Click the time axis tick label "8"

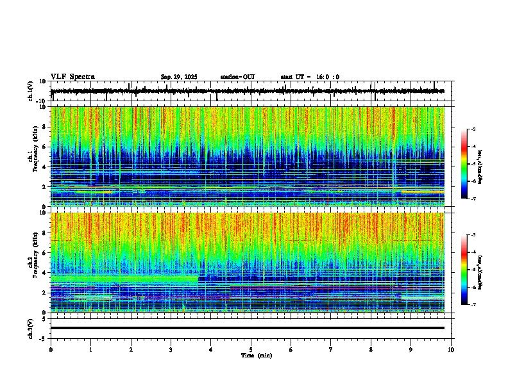point(371,350)
